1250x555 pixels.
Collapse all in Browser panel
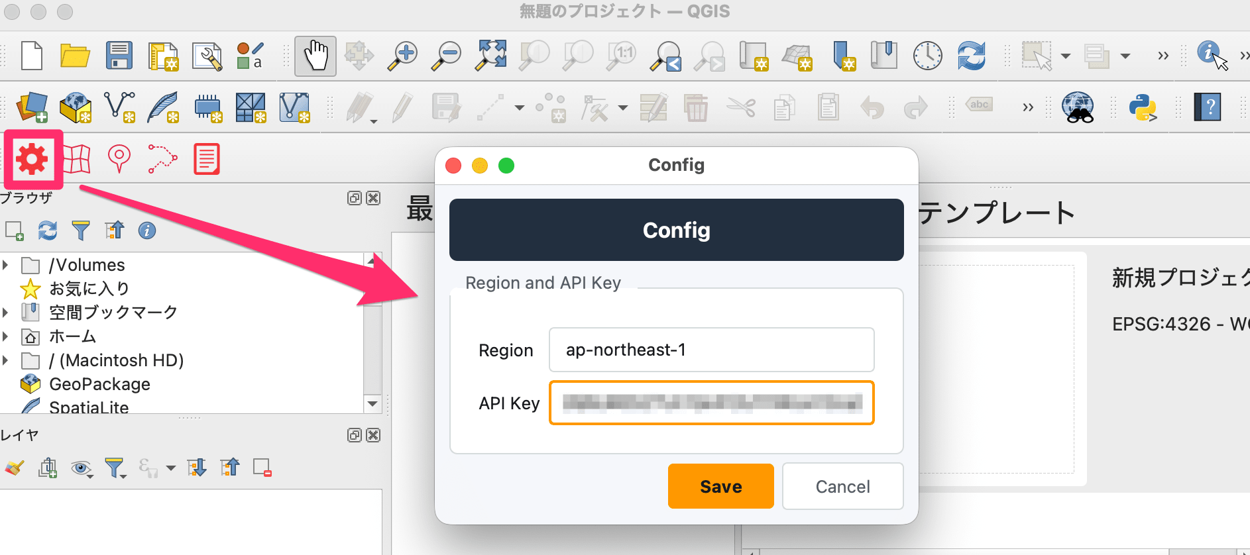tap(114, 230)
